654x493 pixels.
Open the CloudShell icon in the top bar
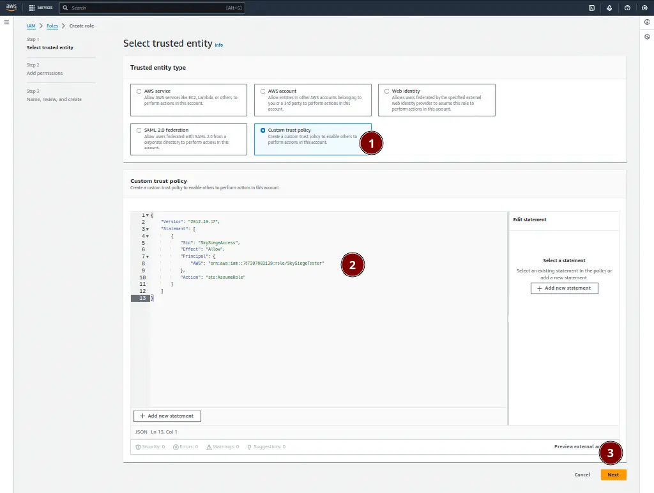591,8
